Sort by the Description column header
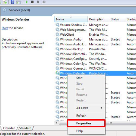 click(98, 19)
